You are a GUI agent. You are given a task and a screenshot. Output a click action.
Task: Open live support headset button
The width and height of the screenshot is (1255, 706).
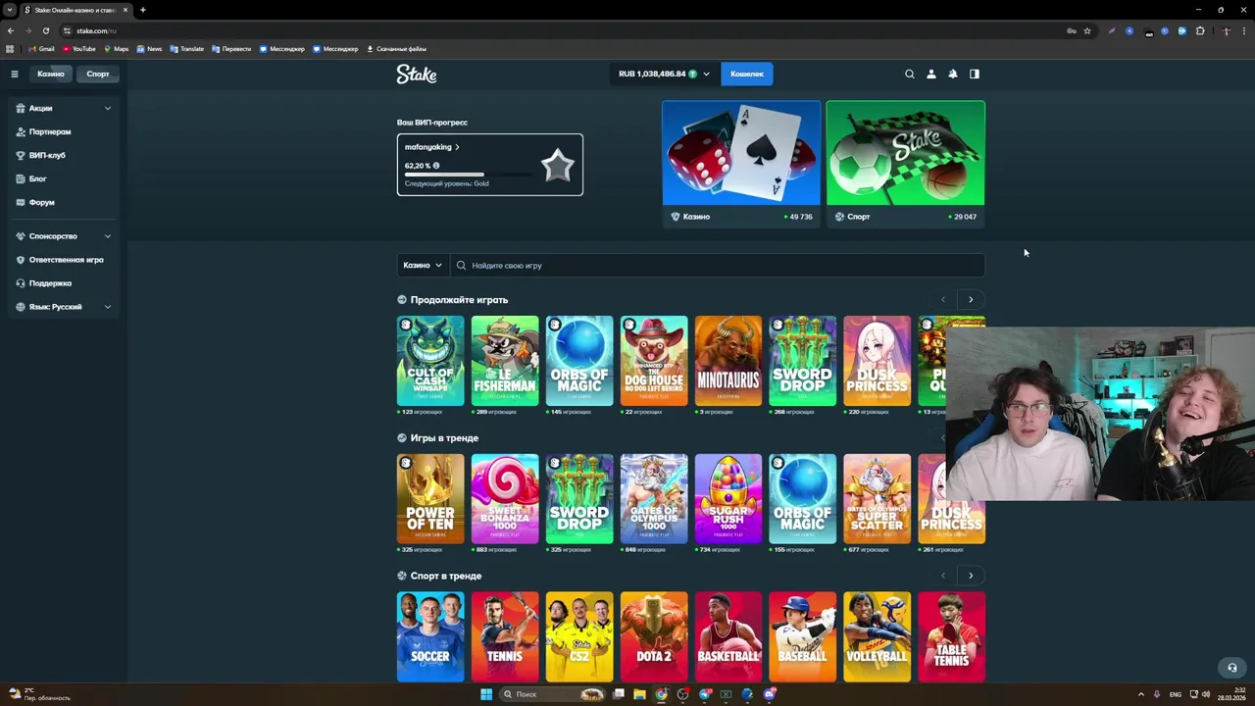pos(1232,668)
